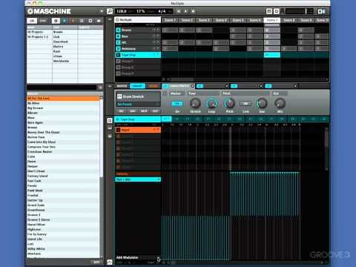Open the second module slot dropdown arrow
The image size is (356, 267).
click(227, 86)
